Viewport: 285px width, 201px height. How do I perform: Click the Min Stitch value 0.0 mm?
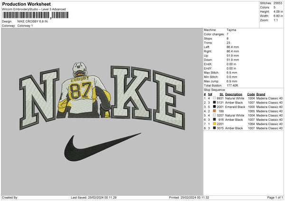232,77
